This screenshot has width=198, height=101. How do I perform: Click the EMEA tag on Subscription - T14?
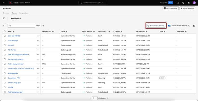162,78
